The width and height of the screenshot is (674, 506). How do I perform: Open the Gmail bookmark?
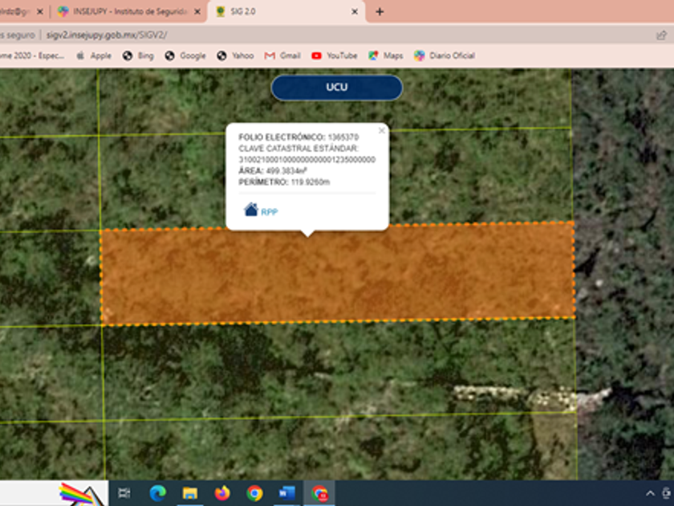point(282,55)
